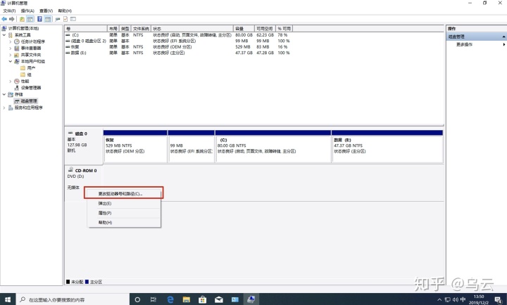Toggle the console tree pane toolbar icon
The width and height of the screenshot is (507, 305).
tap(30, 19)
